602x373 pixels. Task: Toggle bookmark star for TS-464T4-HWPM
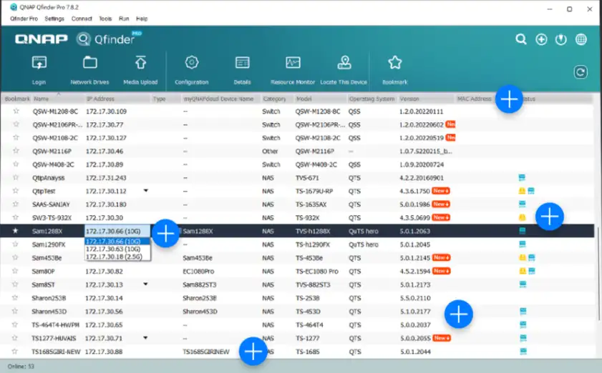click(14, 324)
